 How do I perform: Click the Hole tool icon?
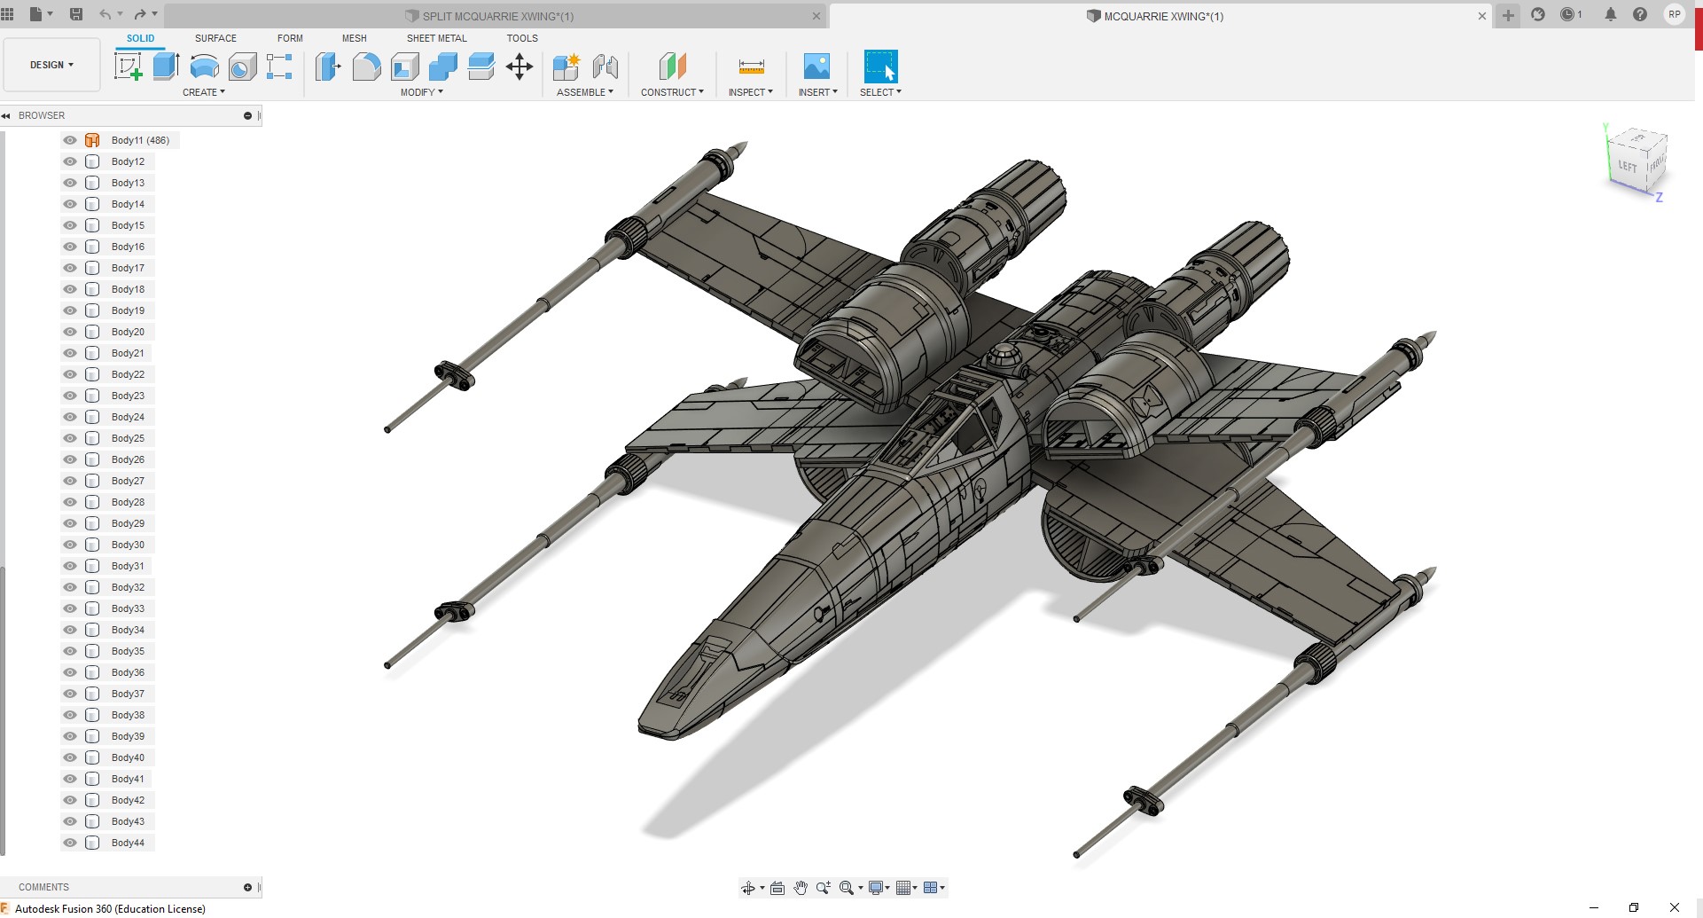click(242, 67)
